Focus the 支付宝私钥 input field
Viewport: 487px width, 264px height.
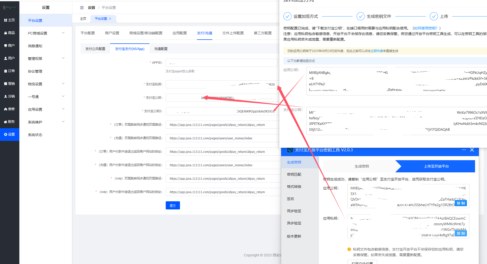221,84
